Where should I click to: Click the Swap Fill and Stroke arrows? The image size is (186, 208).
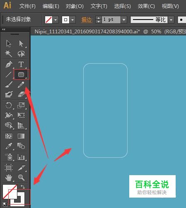23,187
